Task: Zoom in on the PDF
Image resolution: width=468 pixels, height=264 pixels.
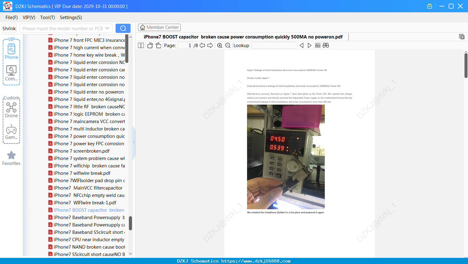Action: point(220,46)
